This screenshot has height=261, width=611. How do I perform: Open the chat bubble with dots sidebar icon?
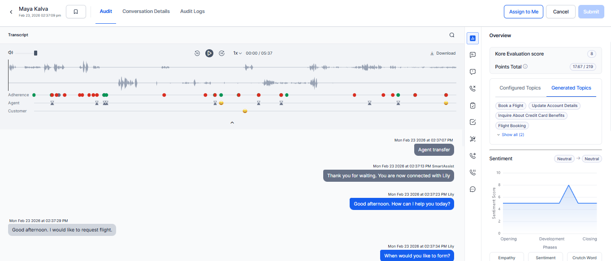click(472, 189)
